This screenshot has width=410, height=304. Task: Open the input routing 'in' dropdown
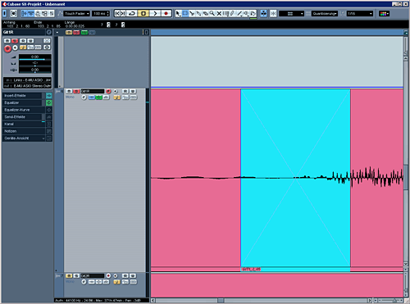point(27,80)
